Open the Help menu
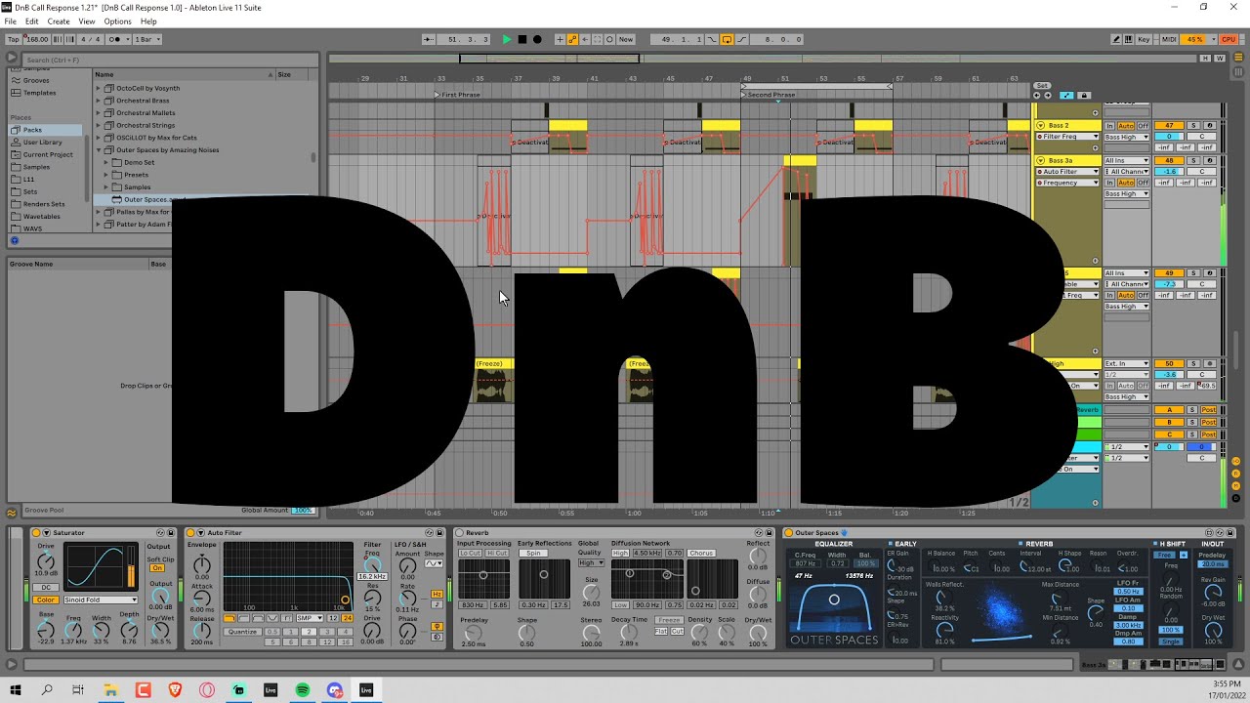Viewport: 1250px width, 703px height. point(148,21)
